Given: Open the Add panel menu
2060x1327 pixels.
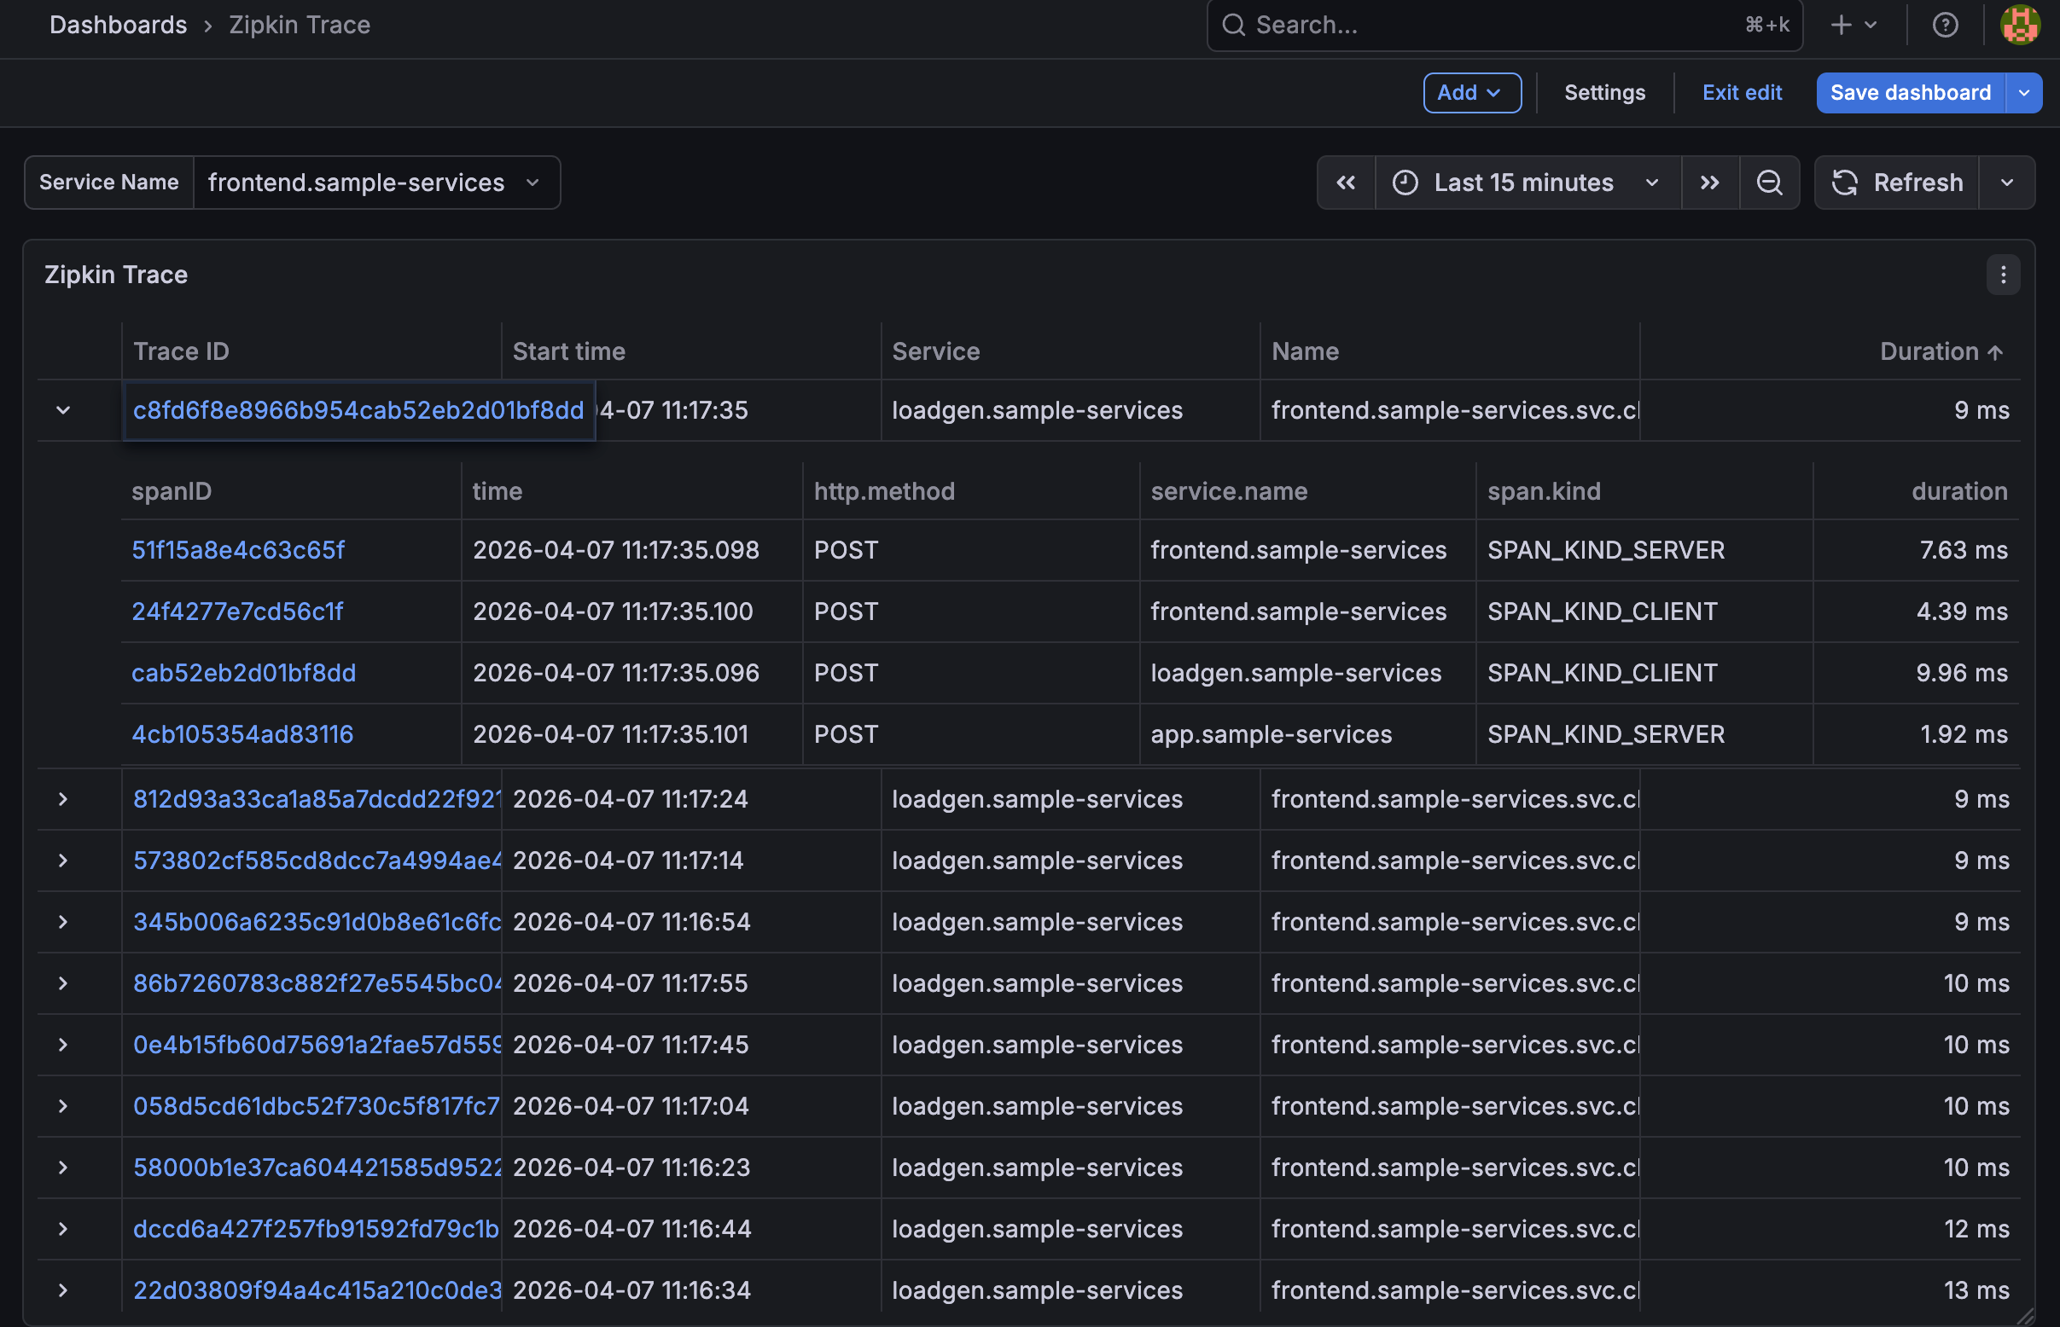Looking at the screenshot, I should click(x=1471, y=93).
